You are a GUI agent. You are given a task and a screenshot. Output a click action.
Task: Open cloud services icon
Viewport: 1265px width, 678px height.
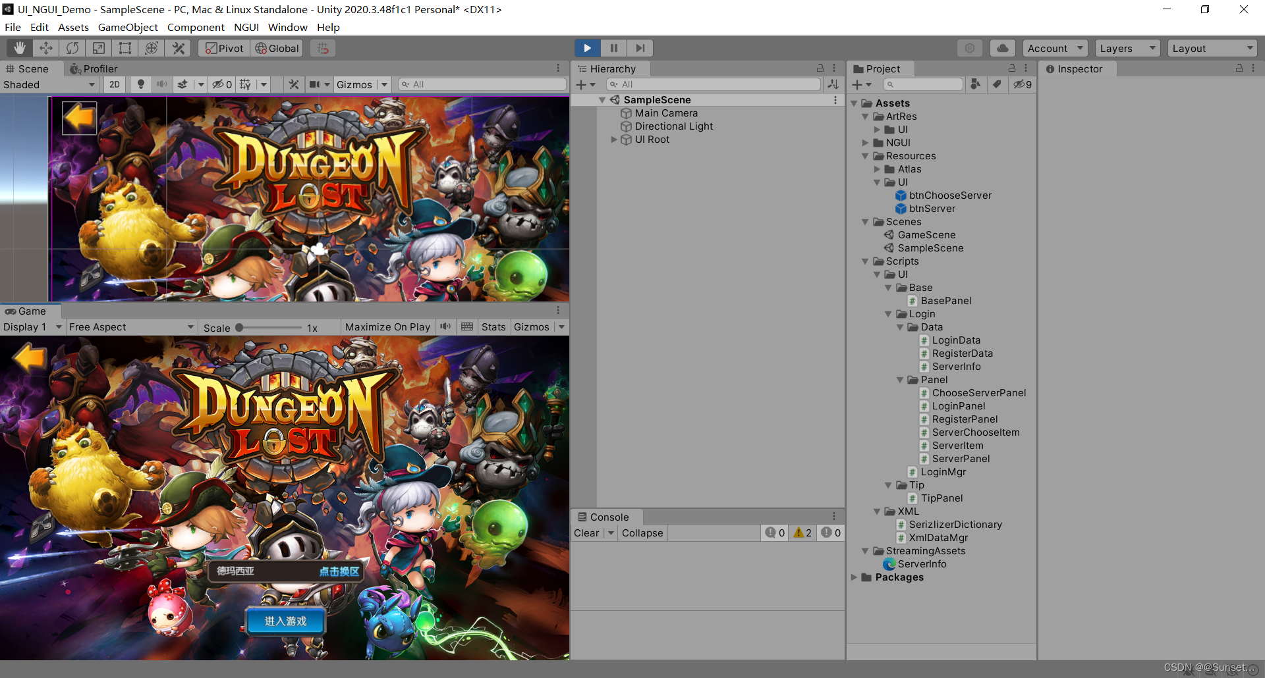[1002, 48]
